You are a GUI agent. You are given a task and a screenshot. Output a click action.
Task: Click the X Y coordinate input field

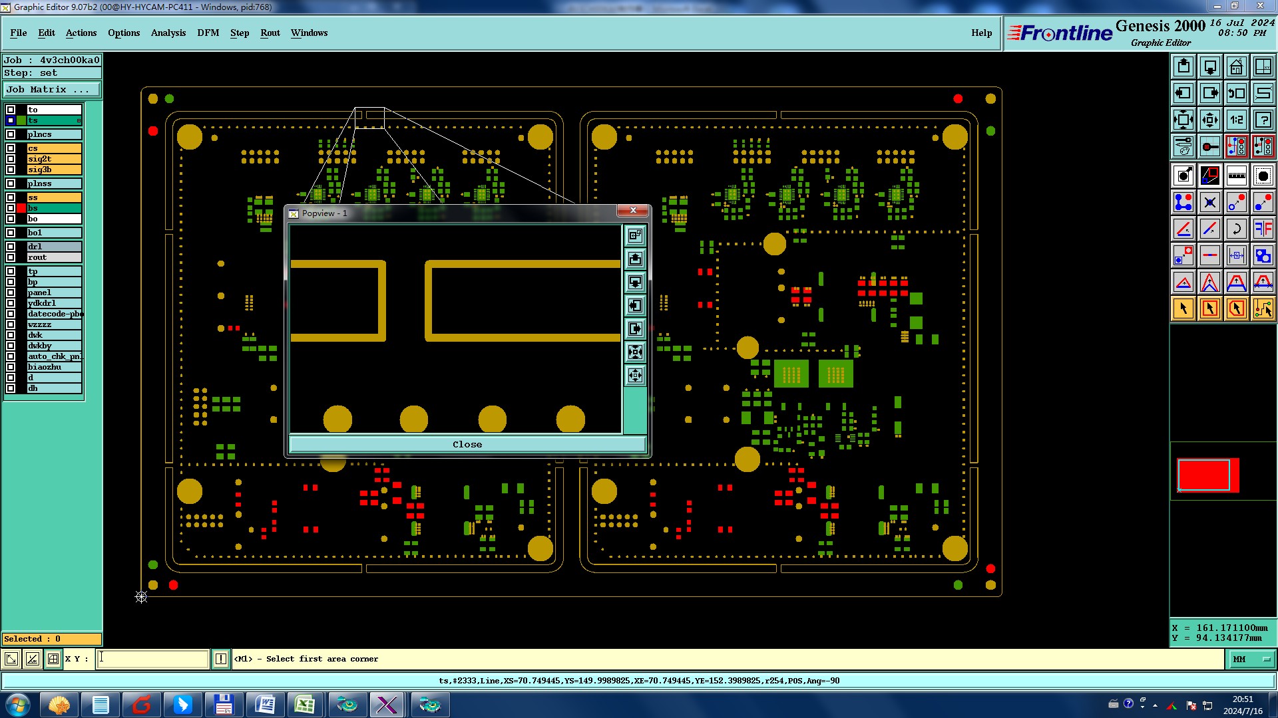[x=153, y=659]
